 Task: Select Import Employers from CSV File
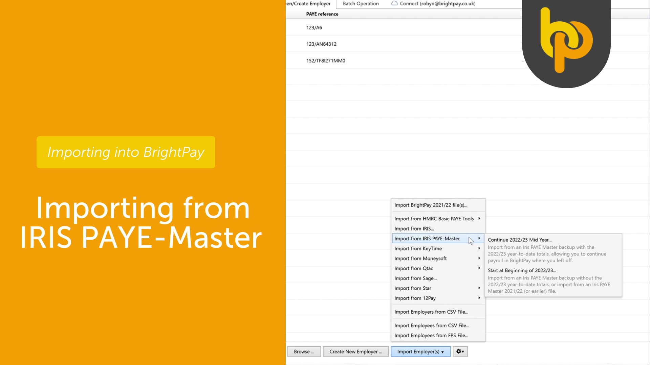tap(431, 312)
